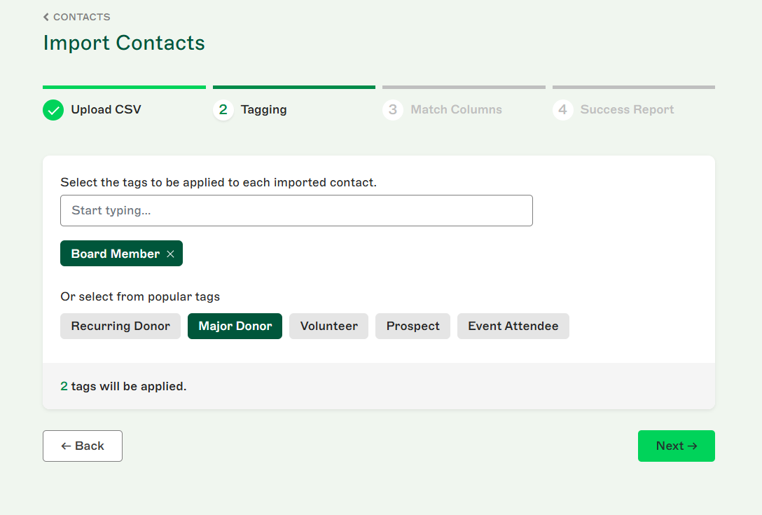Return to Contacts via breadcrumb link
The height and width of the screenshot is (515, 762).
[x=81, y=17]
